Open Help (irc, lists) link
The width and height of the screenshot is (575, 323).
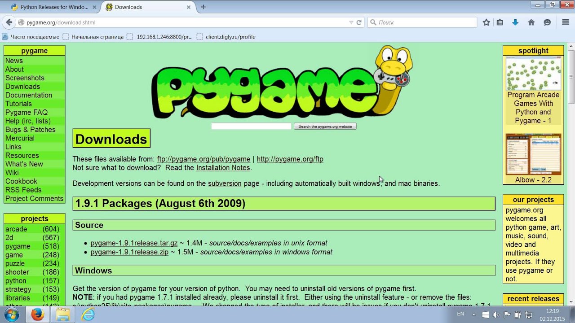(x=28, y=121)
